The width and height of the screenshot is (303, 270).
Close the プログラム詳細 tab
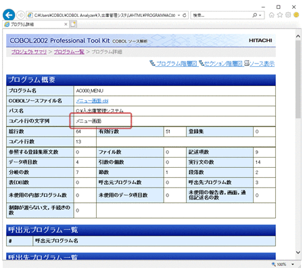[66, 24]
